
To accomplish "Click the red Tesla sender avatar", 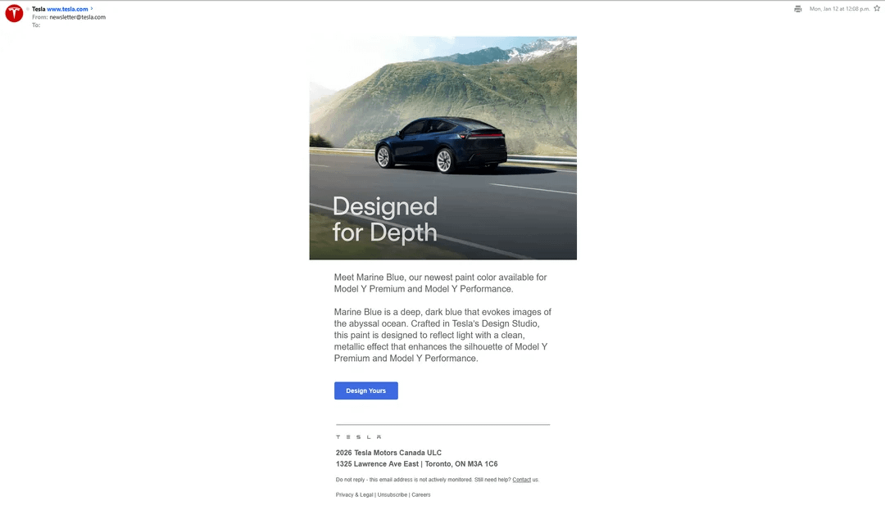I will pos(14,14).
